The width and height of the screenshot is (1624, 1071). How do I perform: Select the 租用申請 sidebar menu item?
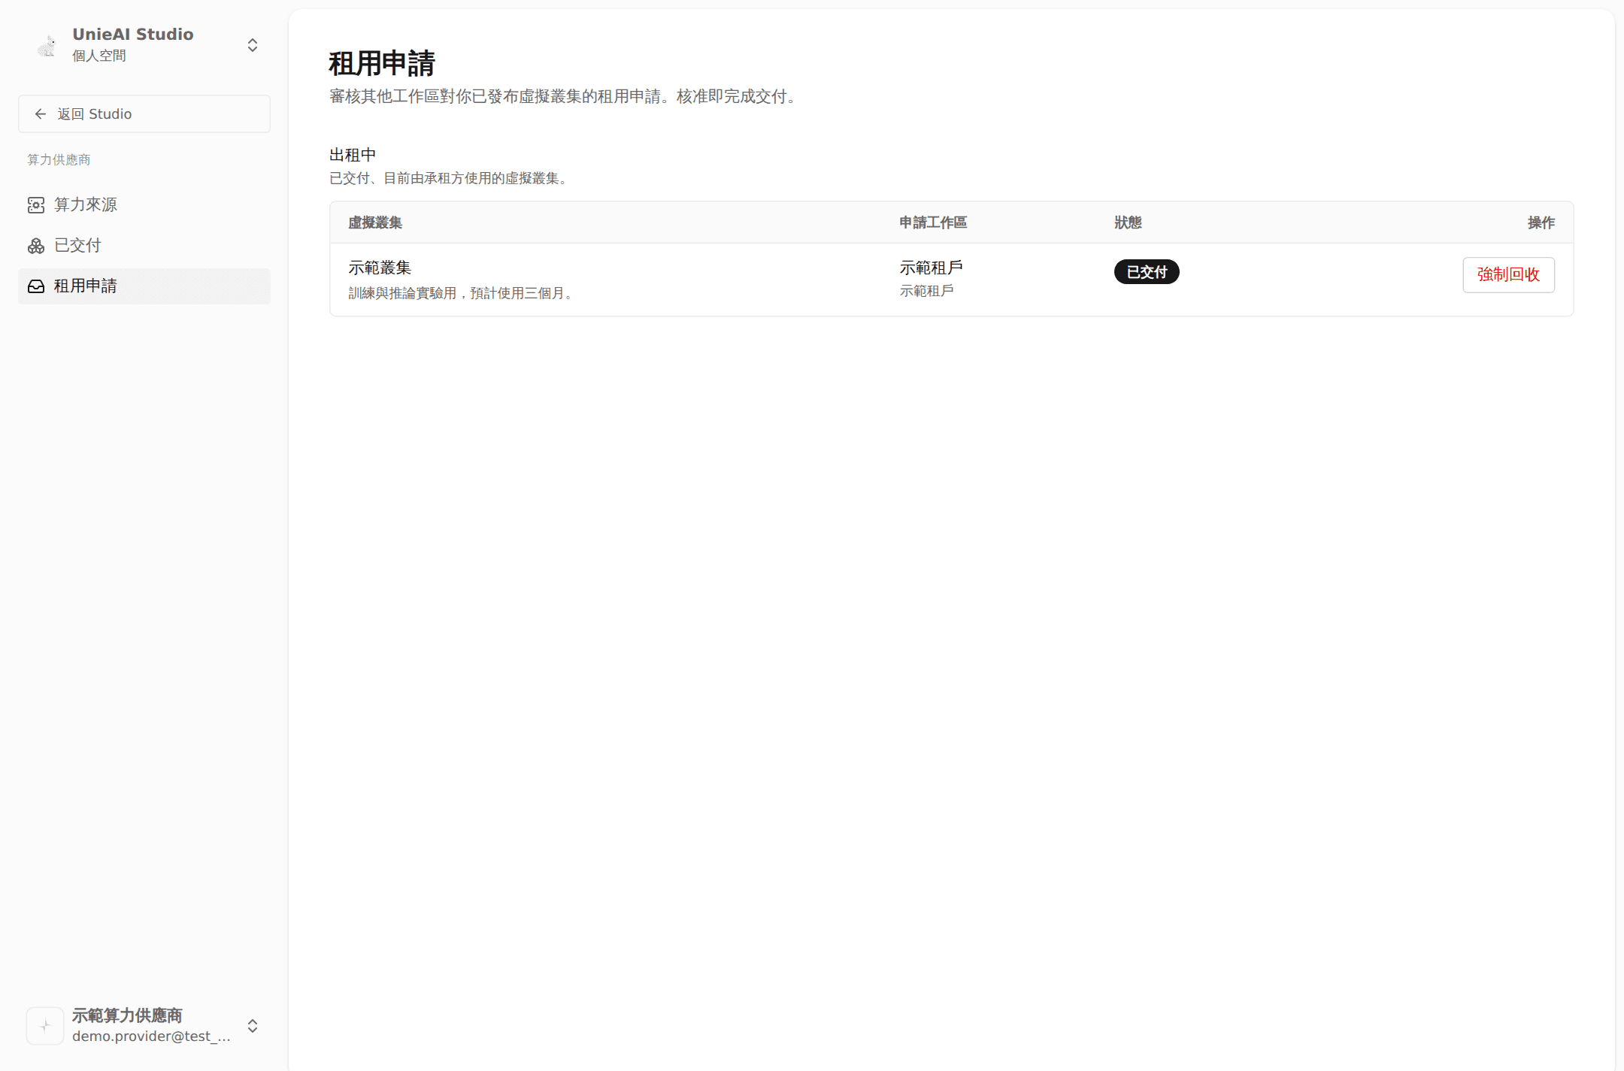144,286
